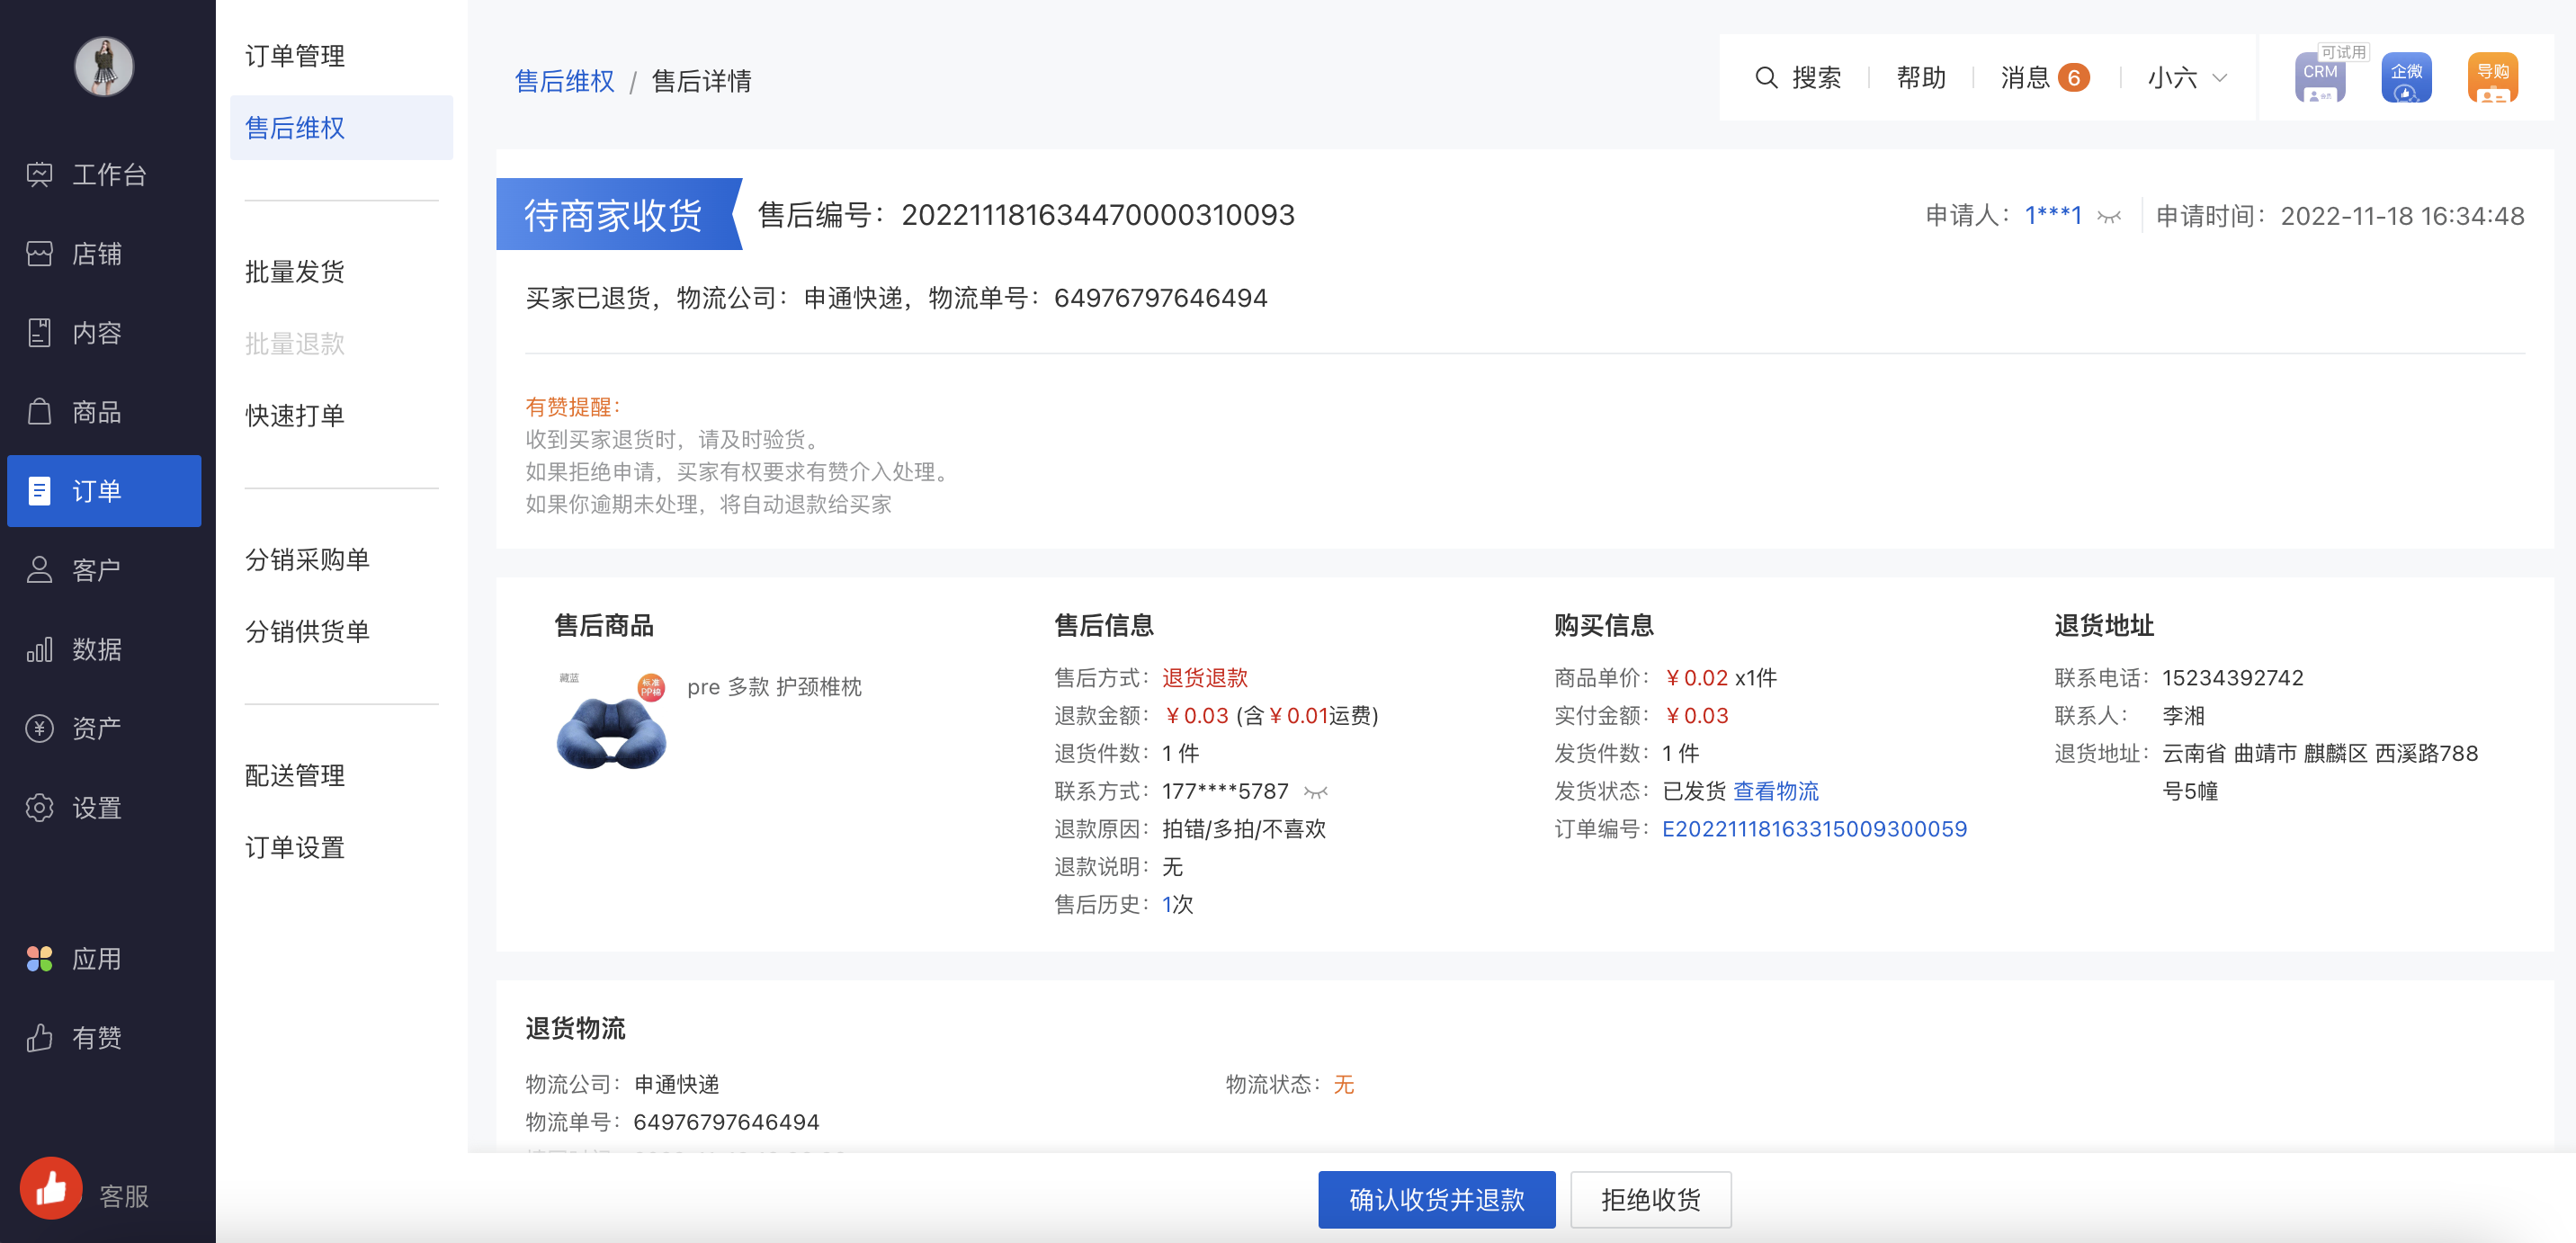Open 分销采购单 menu item
The width and height of the screenshot is (2576, 1243).
pyautogui.click(x=308, y=560)
